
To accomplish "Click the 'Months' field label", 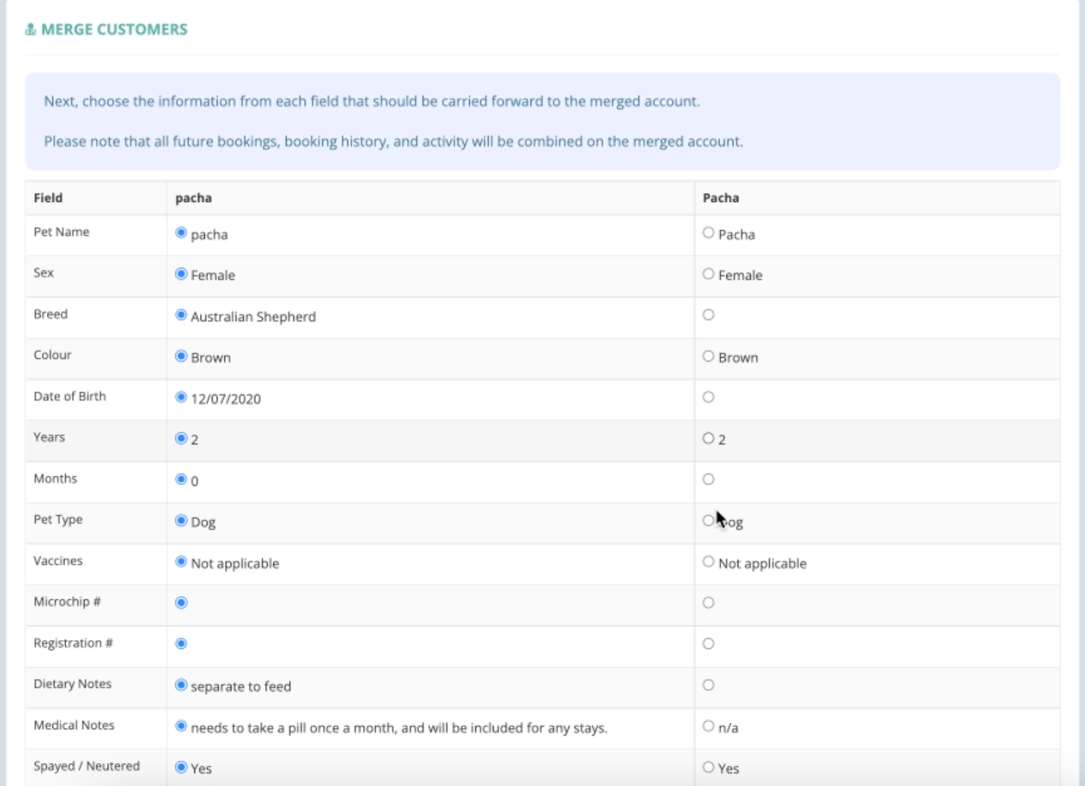I will pos(55,478).
